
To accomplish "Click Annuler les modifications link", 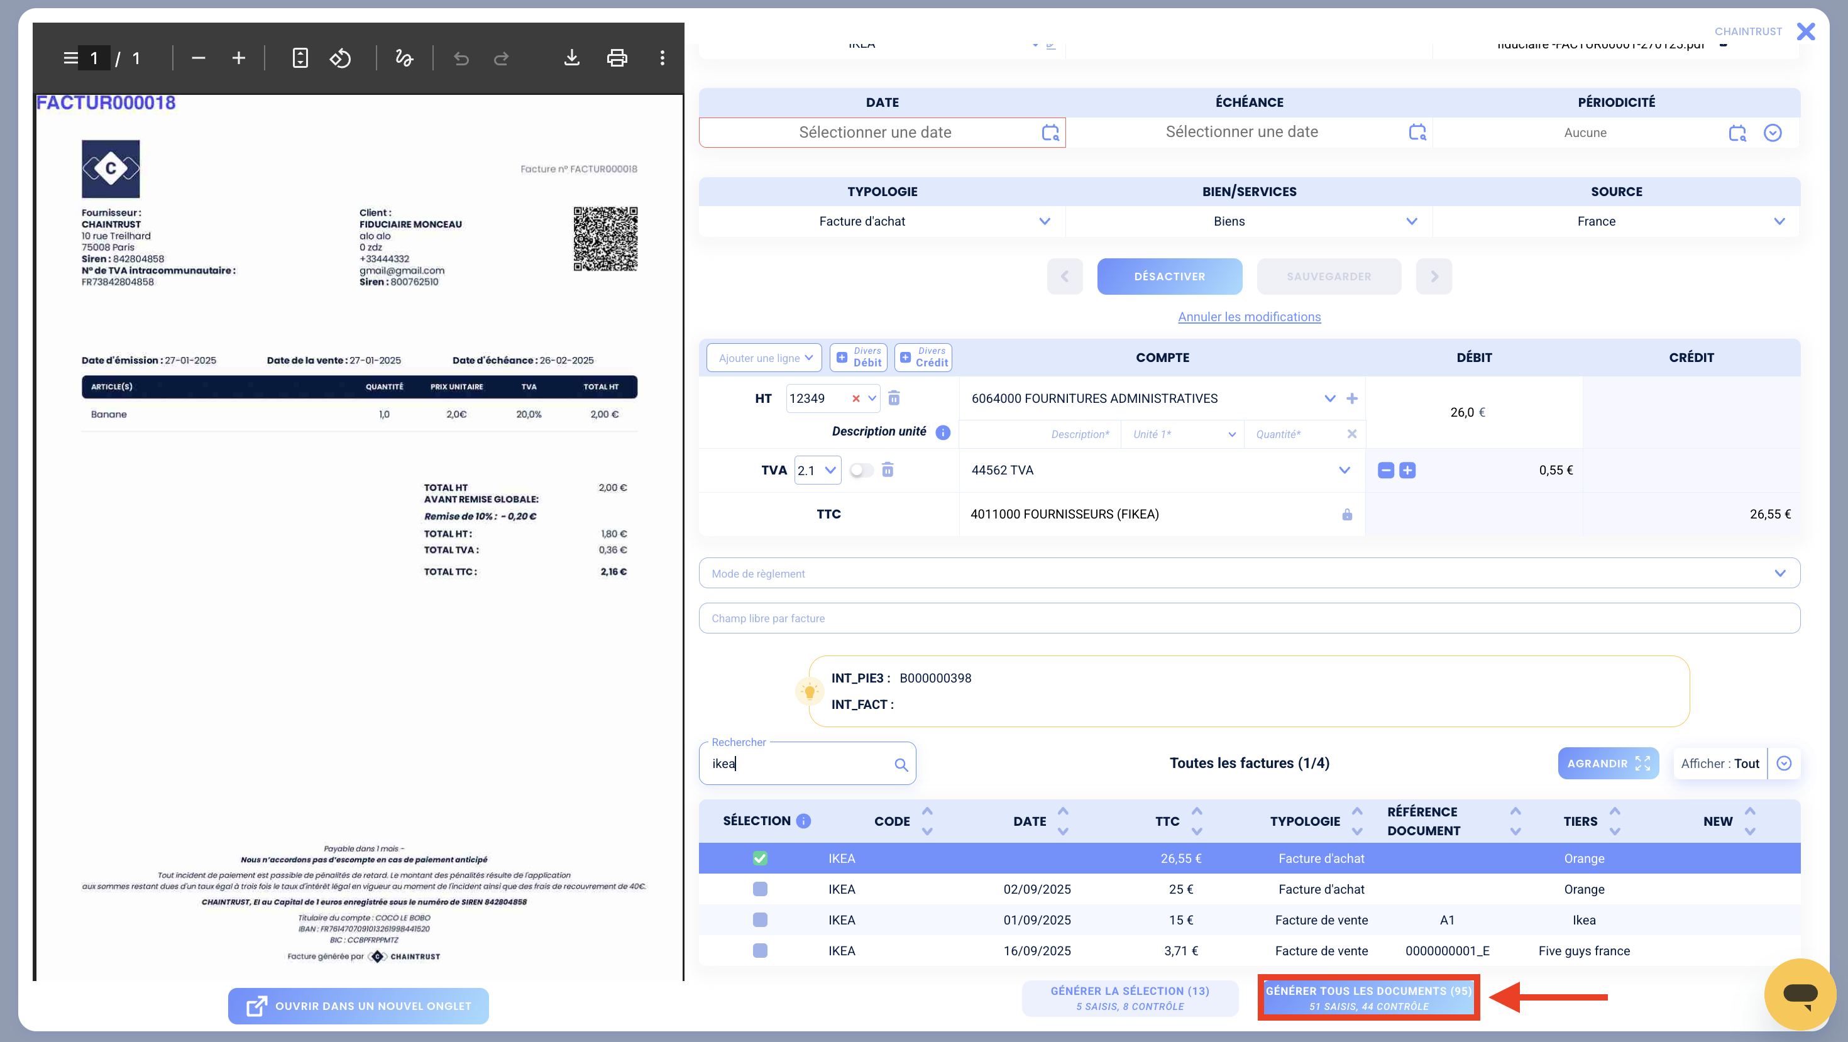I will (1249, 317).
